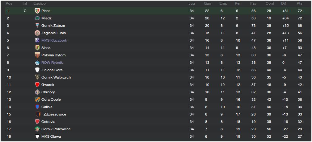The height and width of the screenshot is (142, 312).
Task: Click the Piast club crest icon
Action: [x=37, y=11]
